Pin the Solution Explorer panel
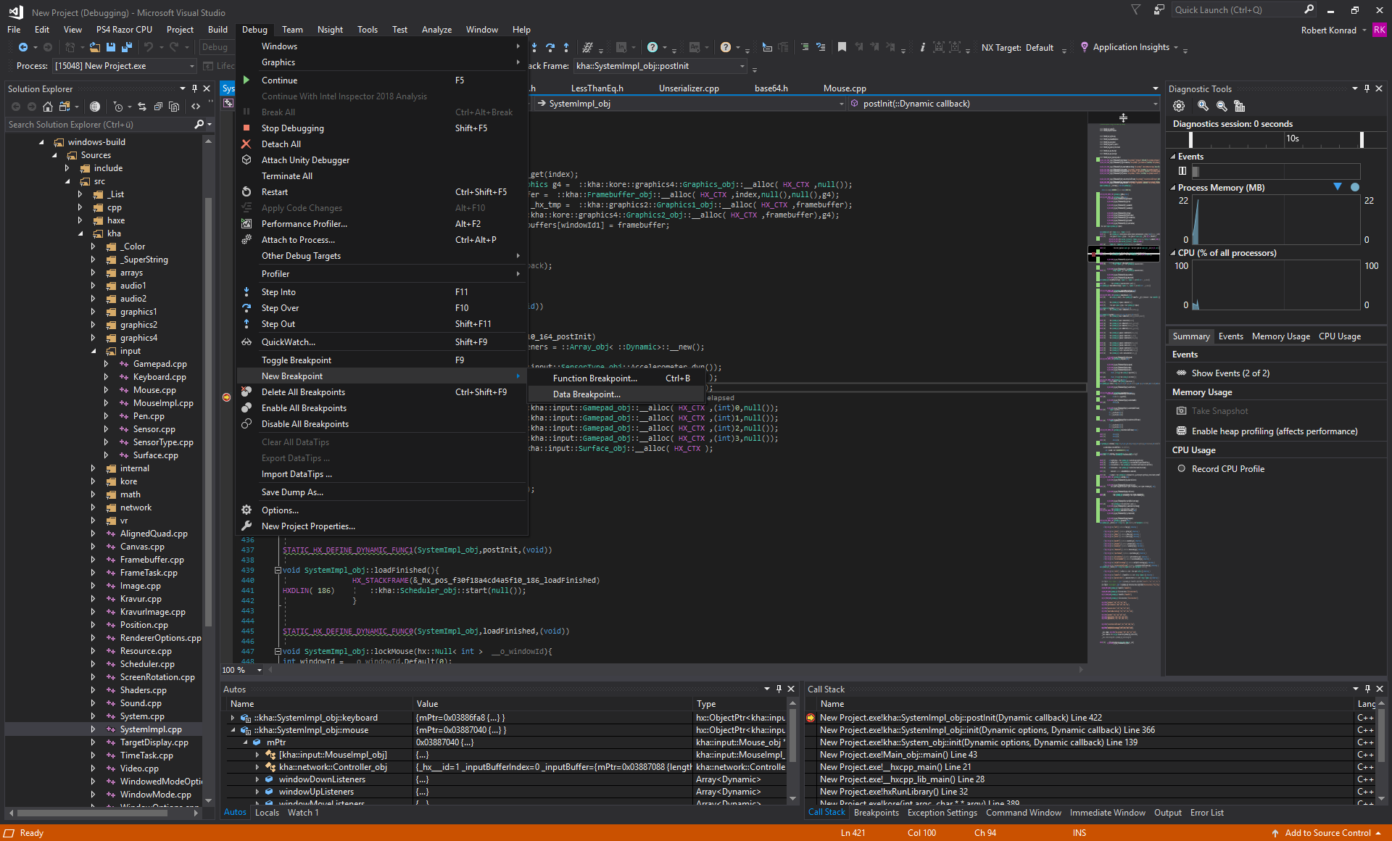 coord(194,88)
